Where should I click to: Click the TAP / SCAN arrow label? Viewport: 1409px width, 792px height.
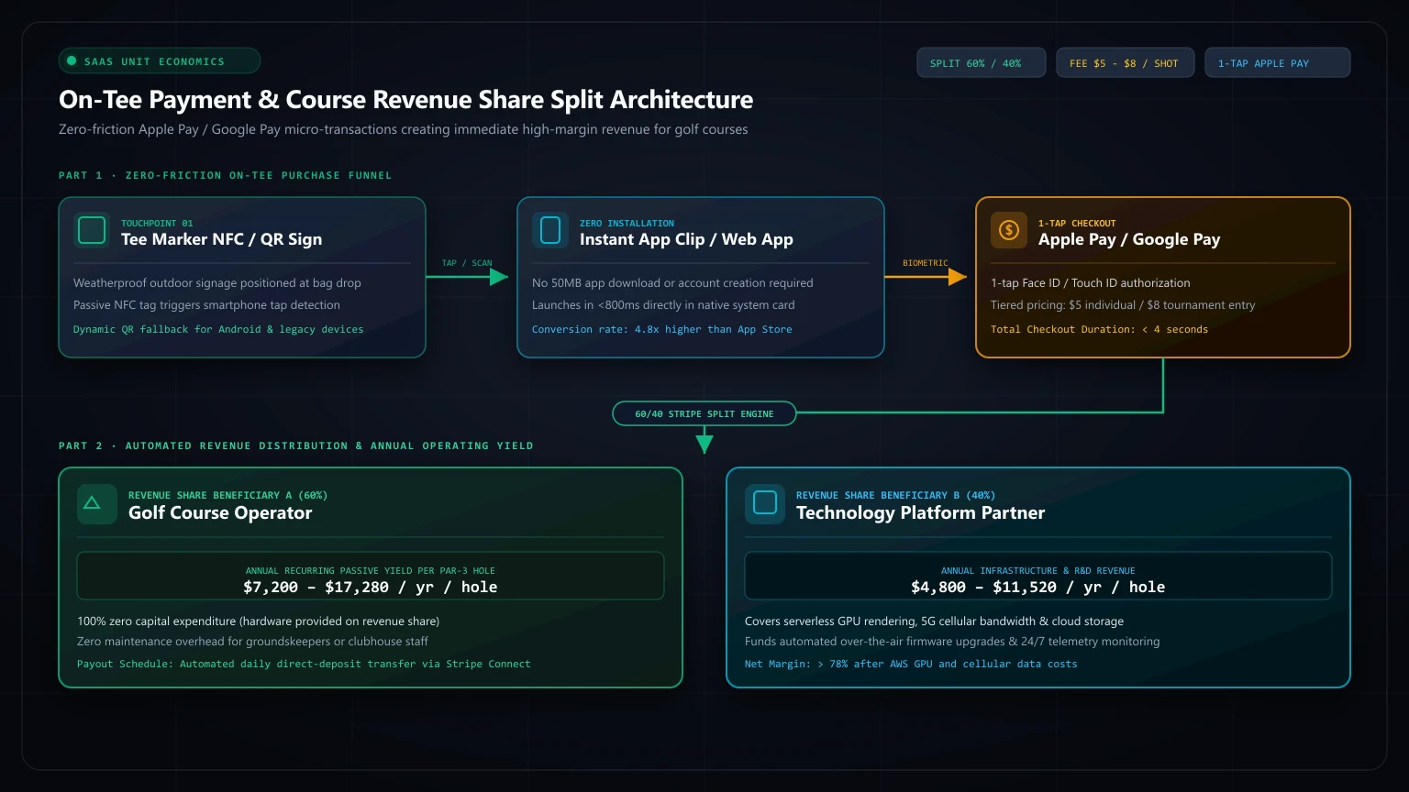[x=467, y=263]
